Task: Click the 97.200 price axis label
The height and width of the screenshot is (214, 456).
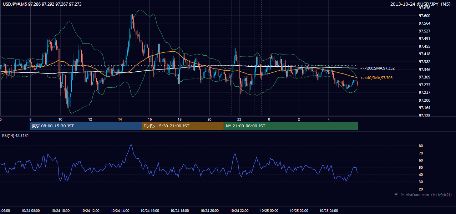Action: click(425, 100)
